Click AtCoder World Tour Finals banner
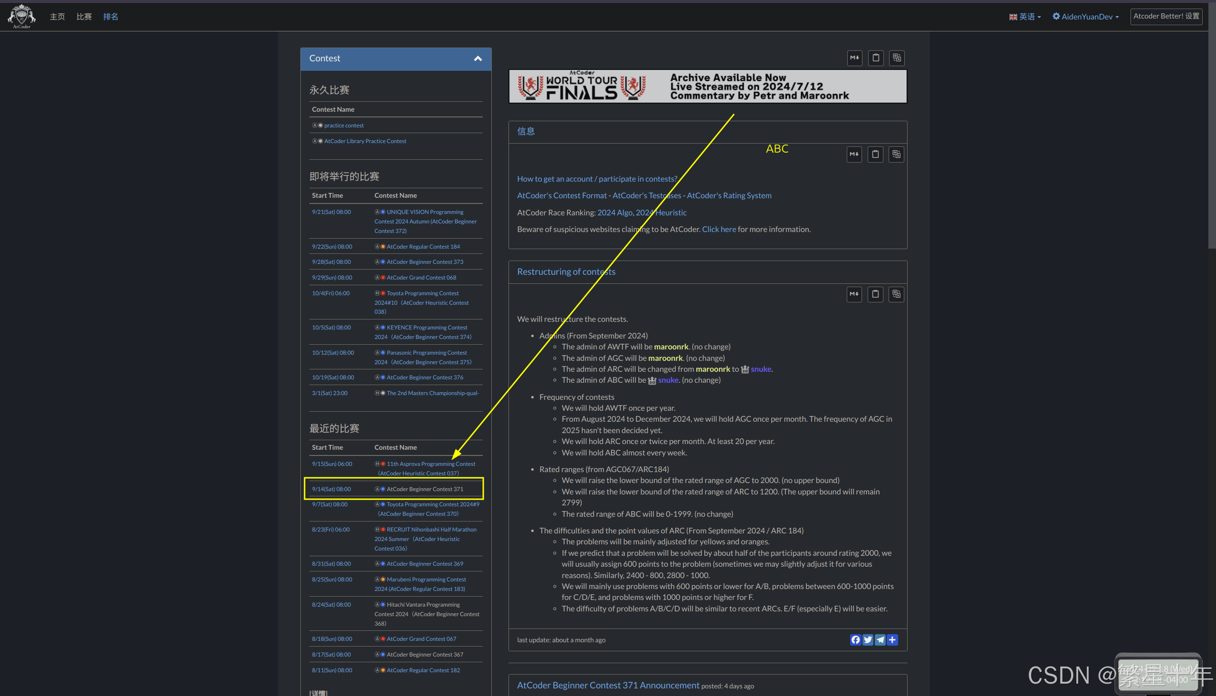 707,87
